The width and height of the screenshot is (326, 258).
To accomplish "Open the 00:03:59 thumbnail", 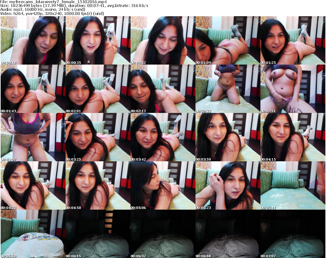I will click(x=227, y=137).
